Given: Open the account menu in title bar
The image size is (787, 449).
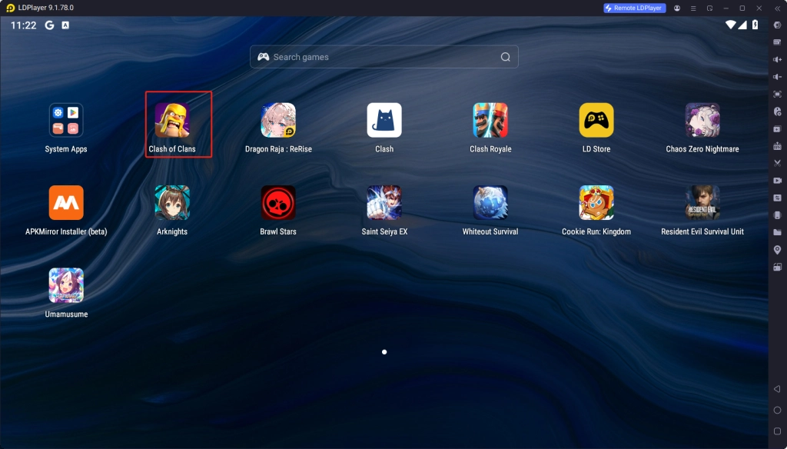Looking at the screenshot, I should coord(677,8).
